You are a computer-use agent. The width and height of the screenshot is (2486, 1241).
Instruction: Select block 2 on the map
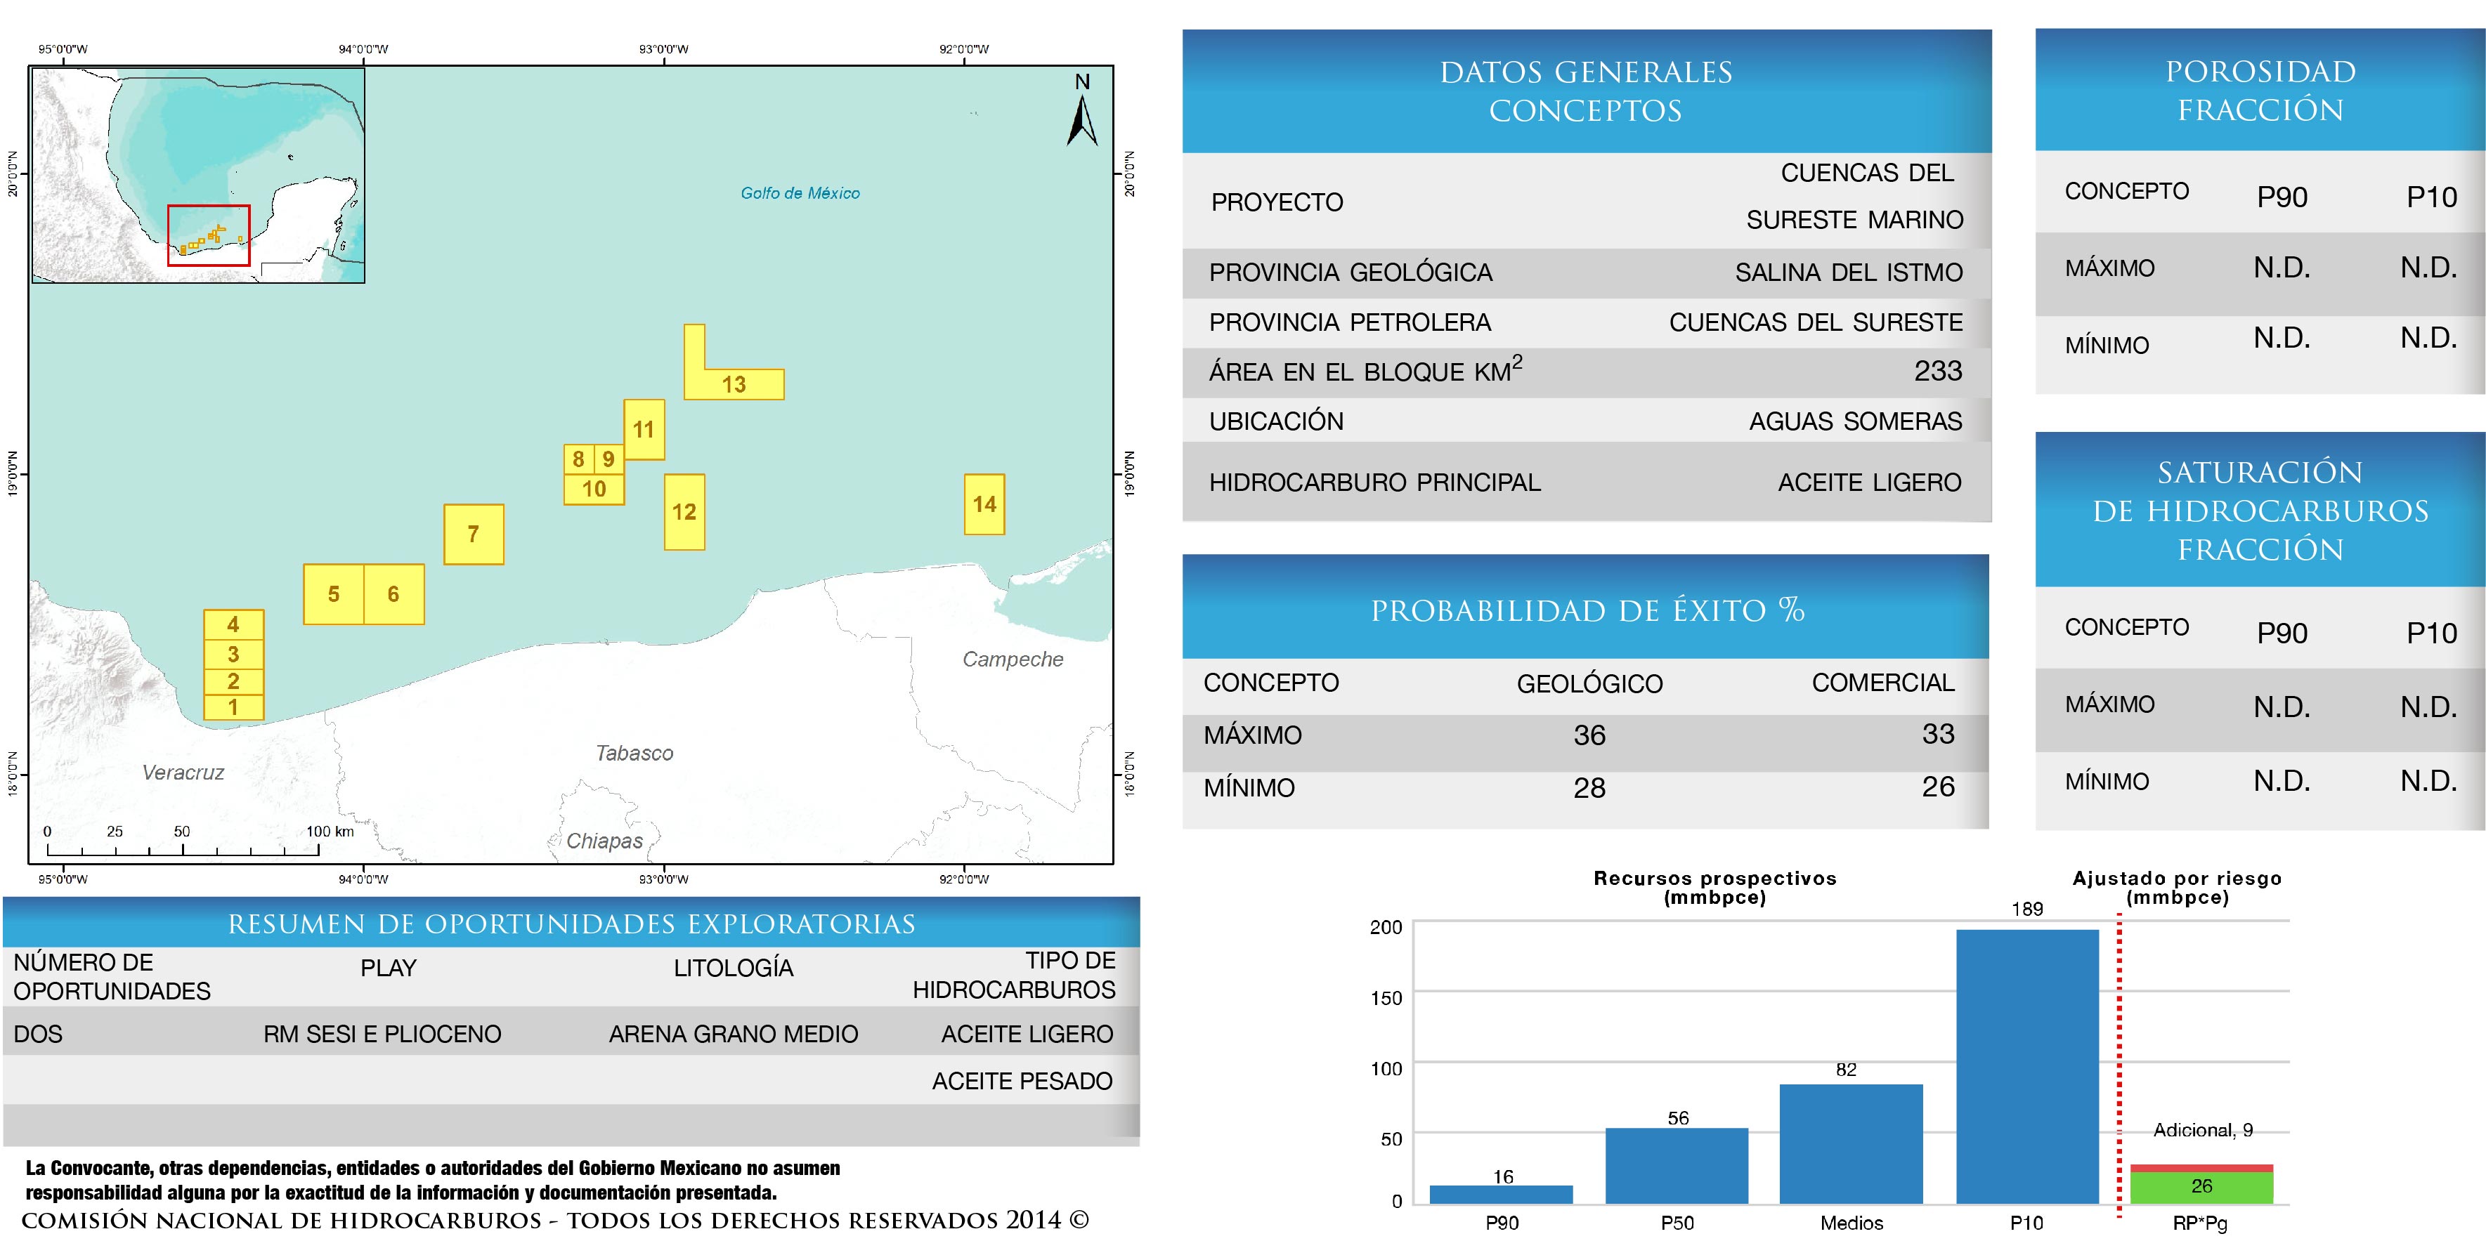233,681
